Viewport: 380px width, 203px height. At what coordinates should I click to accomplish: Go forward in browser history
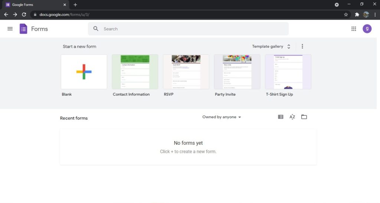[x=15, y=14]
